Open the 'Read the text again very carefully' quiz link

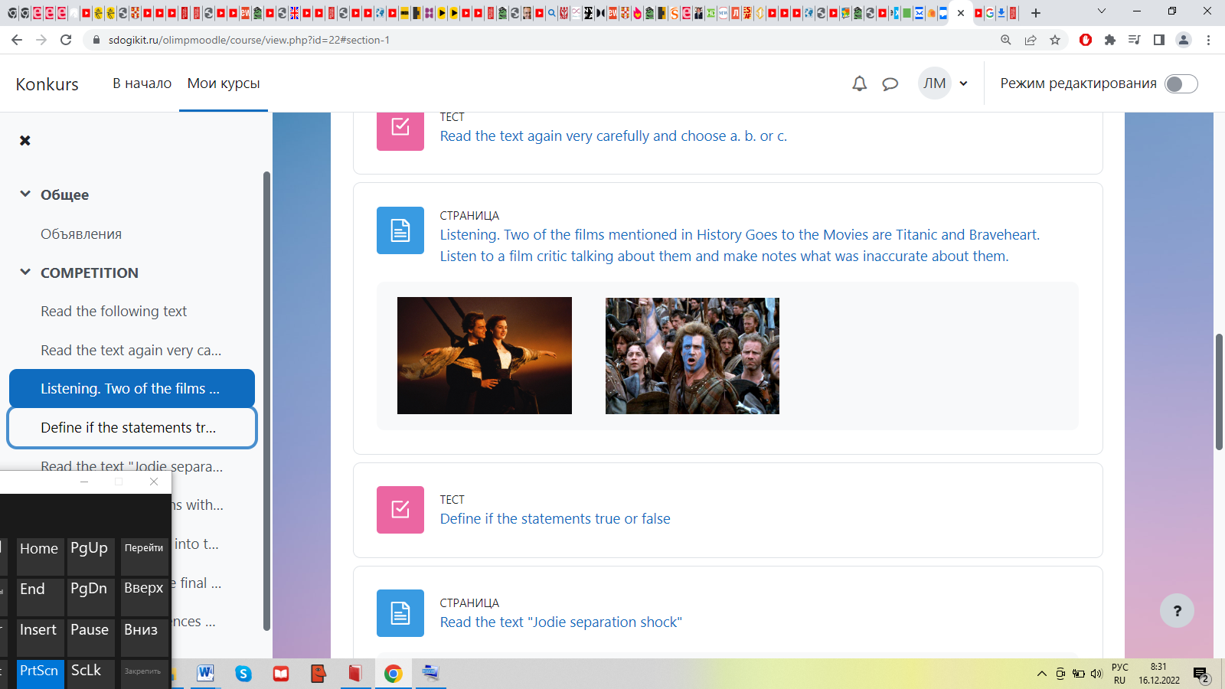[x=613, y=136]
